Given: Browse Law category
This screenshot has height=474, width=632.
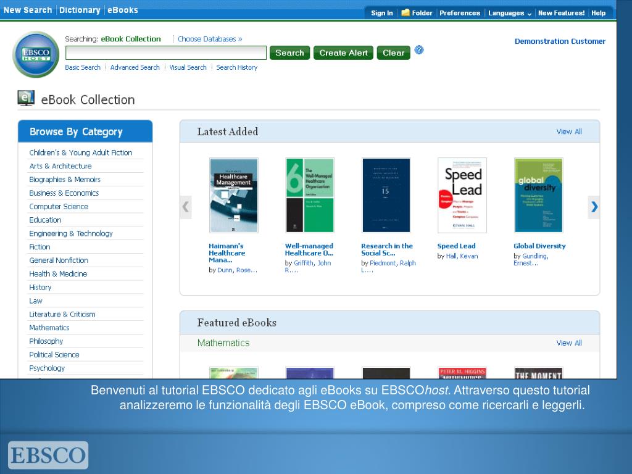Looking at the screenshot, I should [x=36, y=301].
